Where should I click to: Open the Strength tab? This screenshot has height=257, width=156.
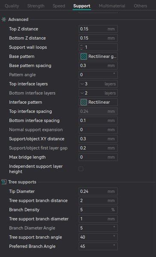pyautogui.click(x=36, y=6)
